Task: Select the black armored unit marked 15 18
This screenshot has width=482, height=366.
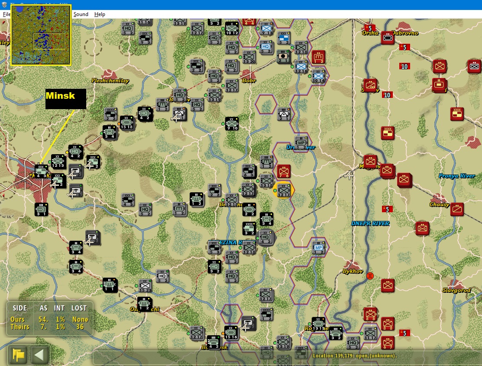Action: pyautogui.click(x=126, y=123)
